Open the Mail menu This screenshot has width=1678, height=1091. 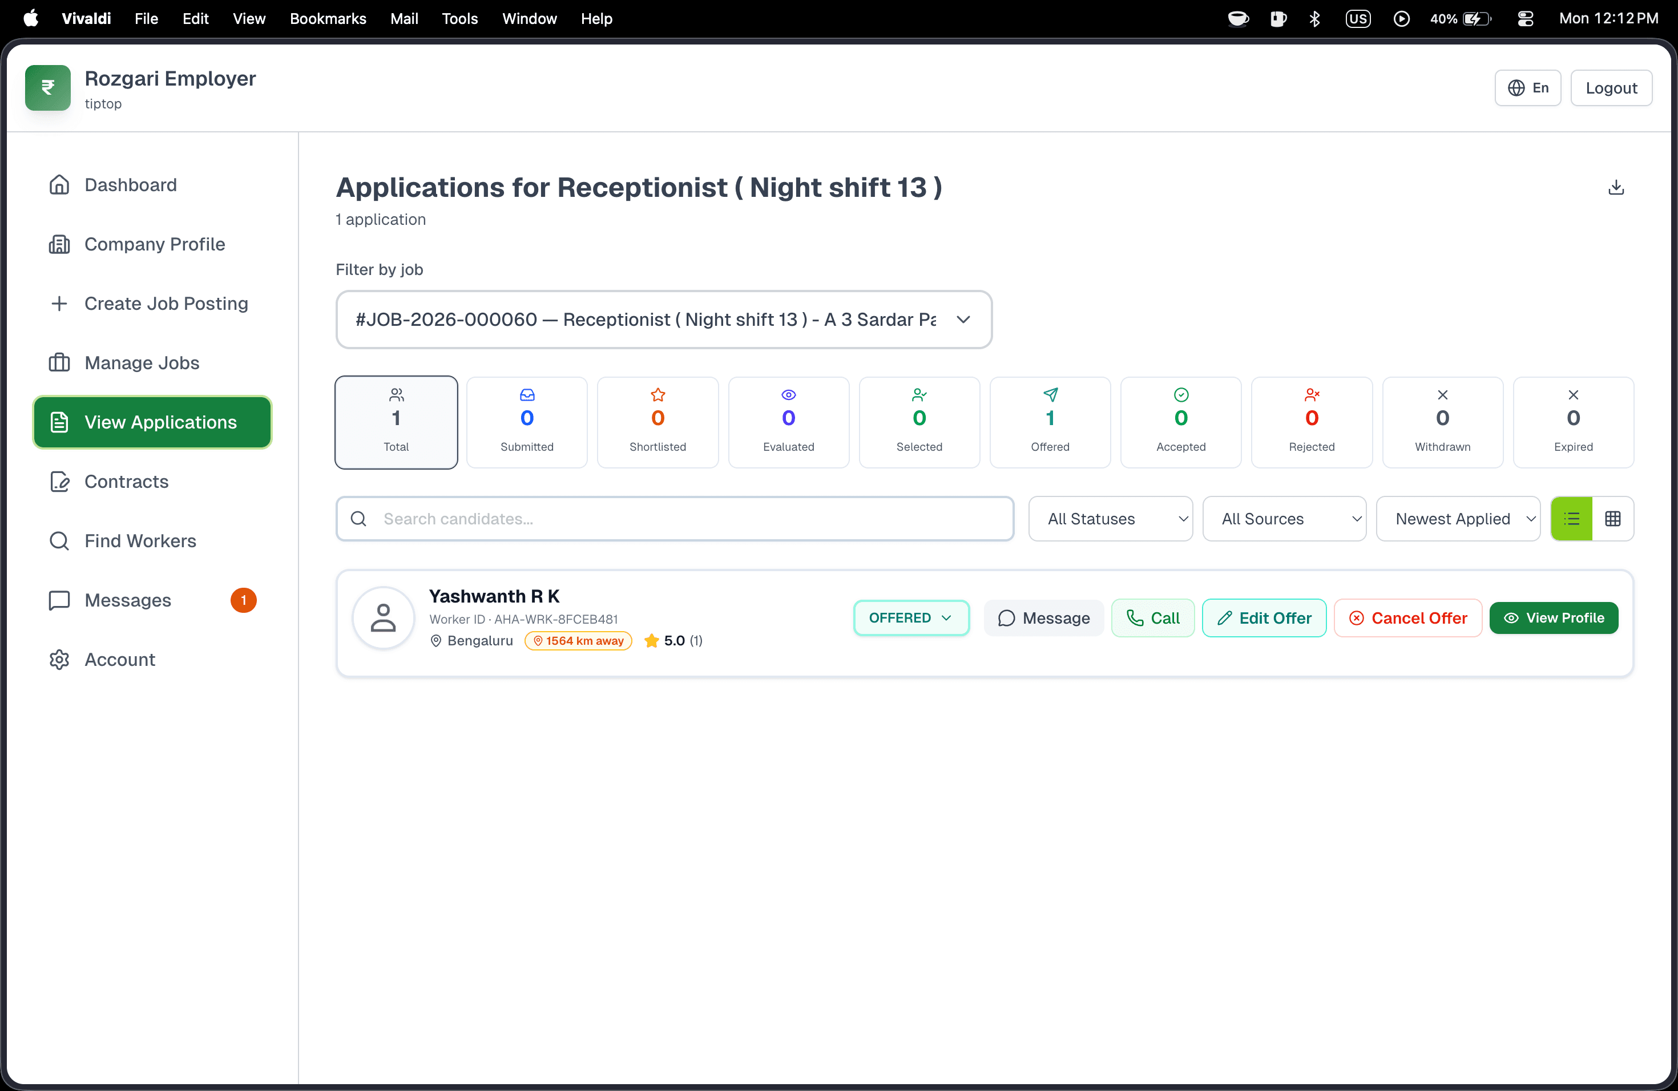coord(404,18)
